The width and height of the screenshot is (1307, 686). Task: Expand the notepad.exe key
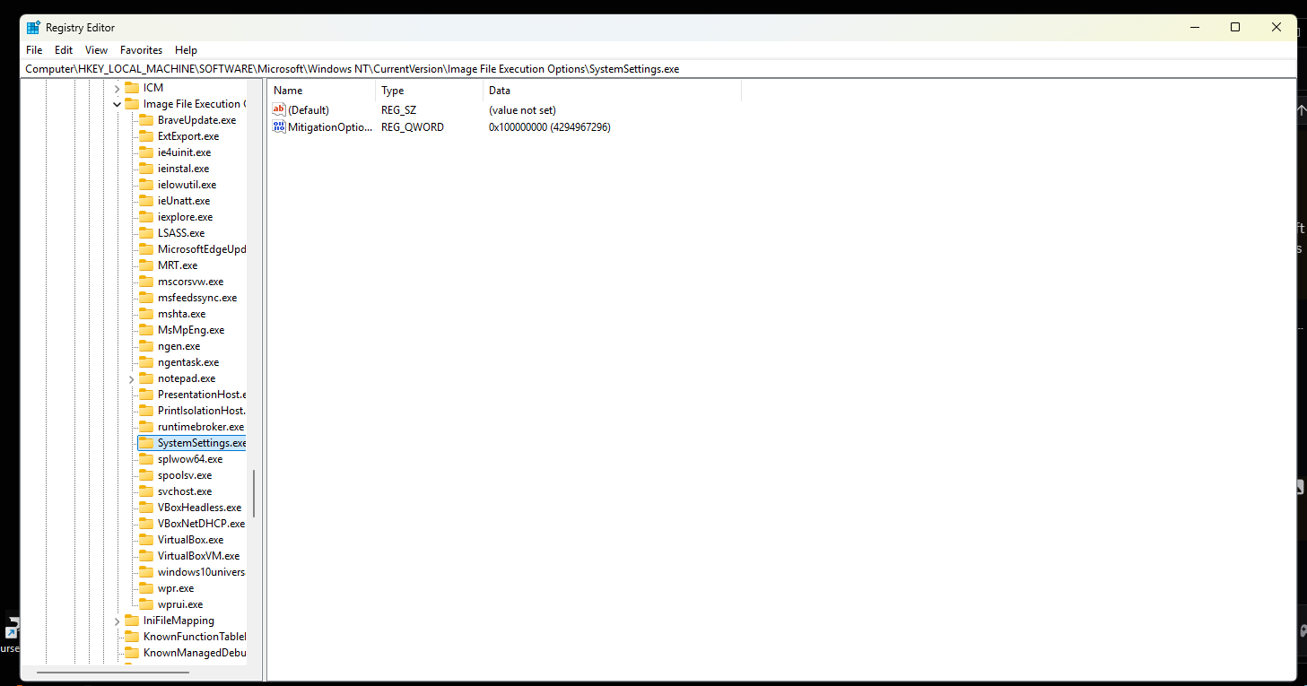tap(131, 378)
